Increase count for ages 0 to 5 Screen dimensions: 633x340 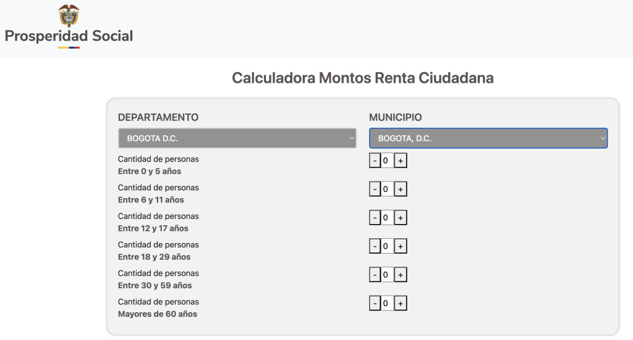click(401, 161)
